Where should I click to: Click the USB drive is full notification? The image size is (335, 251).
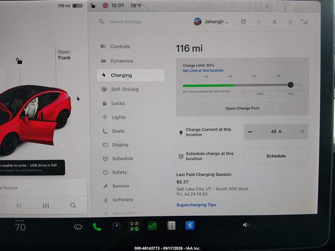tap(32, 168)
